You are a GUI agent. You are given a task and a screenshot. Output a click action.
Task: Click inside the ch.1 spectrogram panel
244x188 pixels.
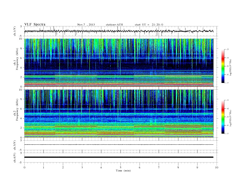point(119,63)
